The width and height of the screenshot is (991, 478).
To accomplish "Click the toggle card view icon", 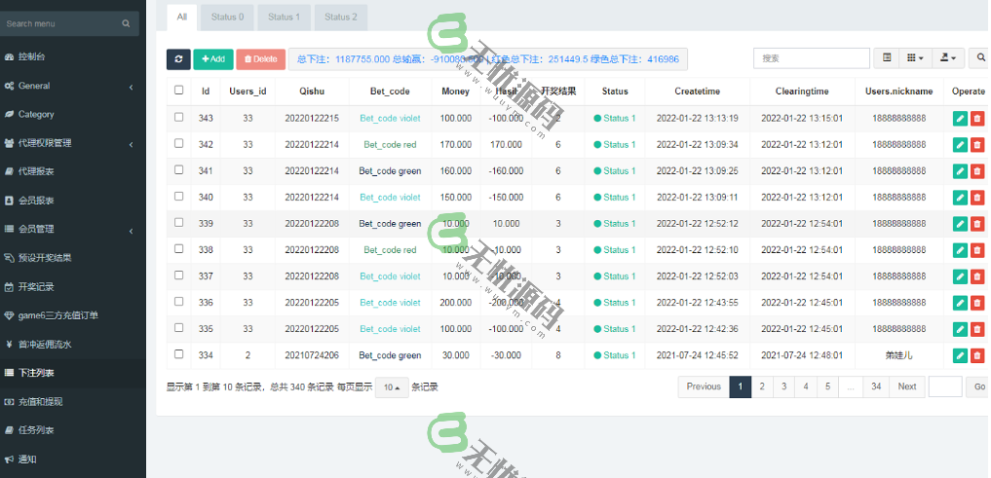I will click(x=887, y=59).
